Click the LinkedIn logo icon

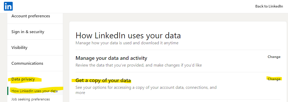coord(8,6)
